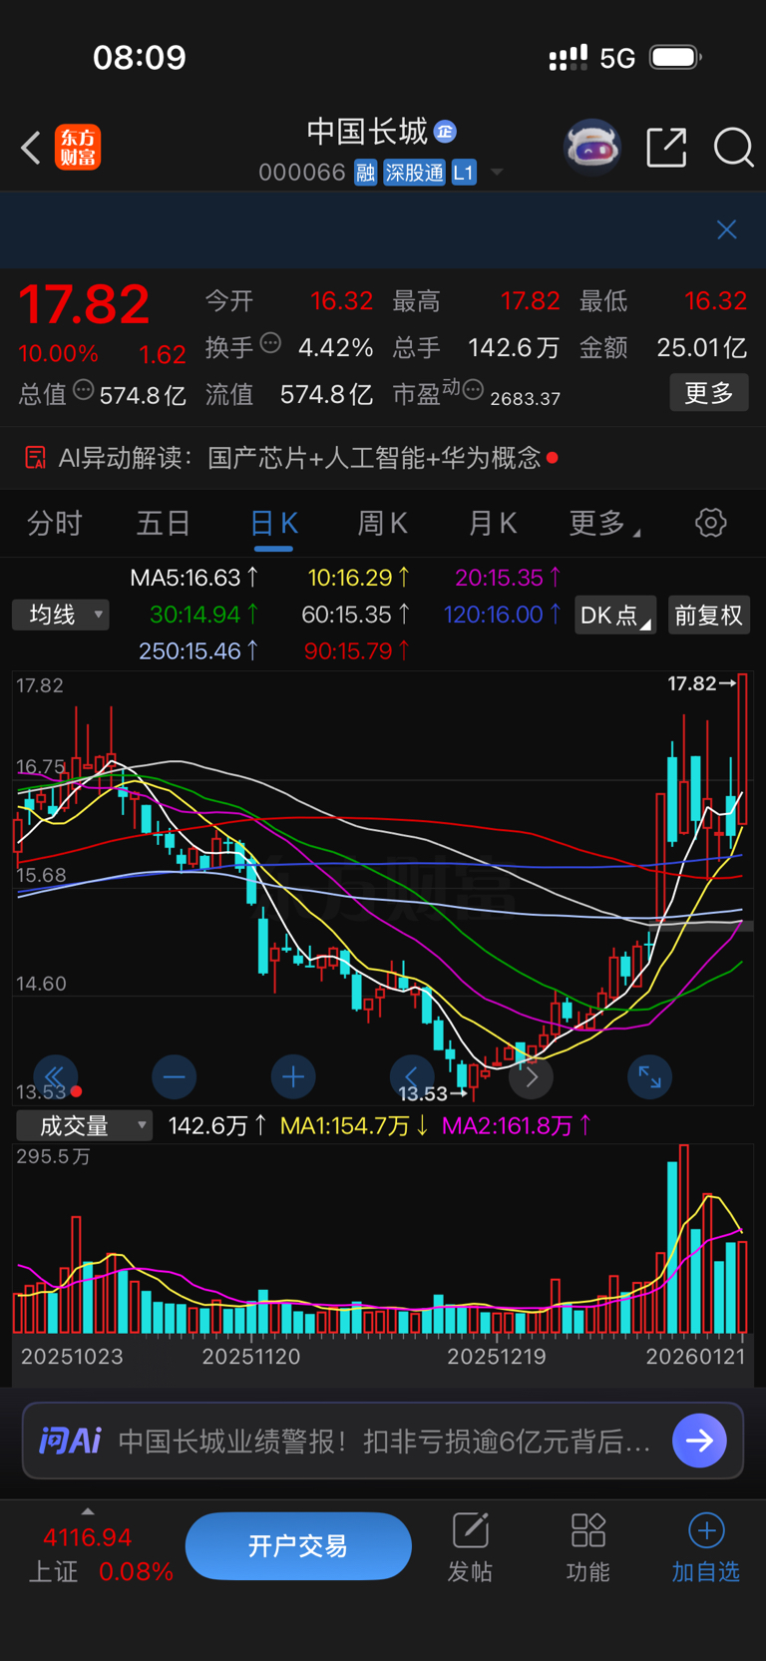767x1661 pixels.
Task: Tap the MA1:154.7万 volume value
Action: click(355, 1126)
